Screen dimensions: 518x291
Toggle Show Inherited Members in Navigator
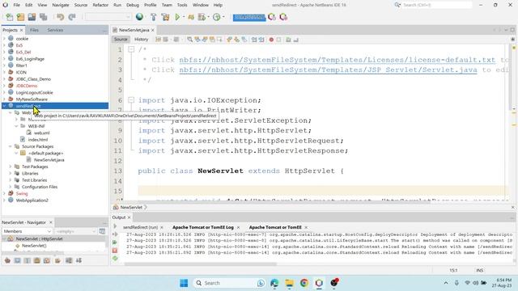[7, 260]
